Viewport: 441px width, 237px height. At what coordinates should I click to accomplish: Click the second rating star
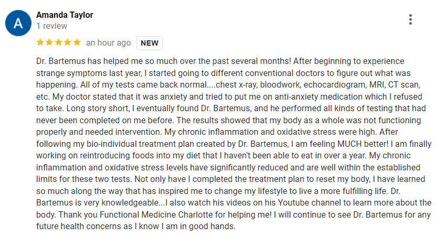click(49, 42)
